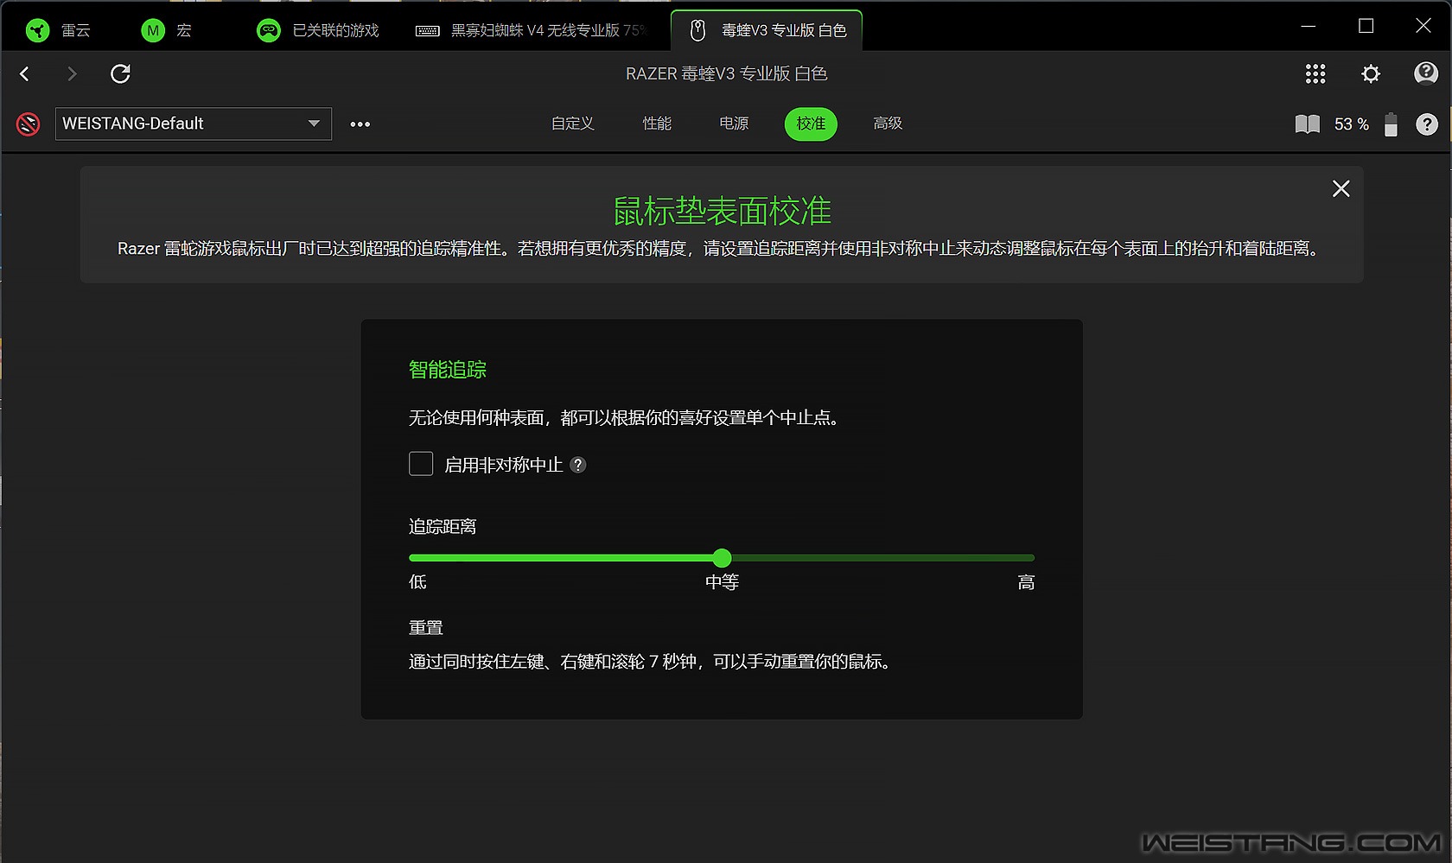1452x863 pixels.
Task: Click the keyboard device icon
Action: [x=428, y=31]
